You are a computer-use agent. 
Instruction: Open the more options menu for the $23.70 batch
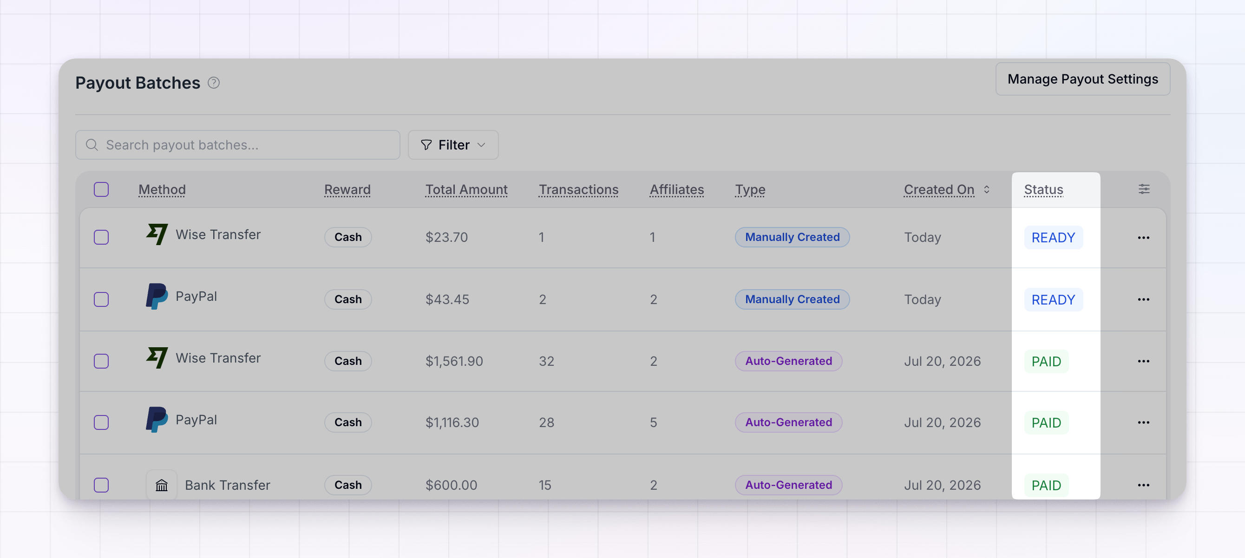coord(1144,237)
